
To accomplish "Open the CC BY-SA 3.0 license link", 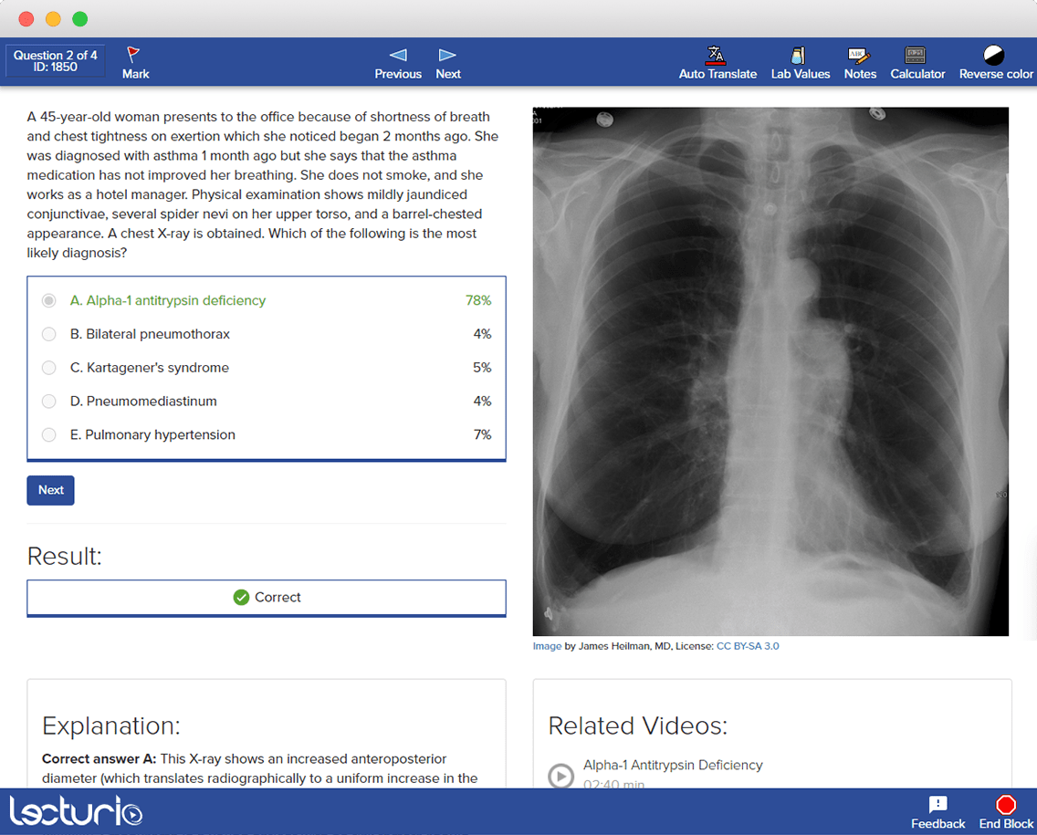I will tap(748, 645).
